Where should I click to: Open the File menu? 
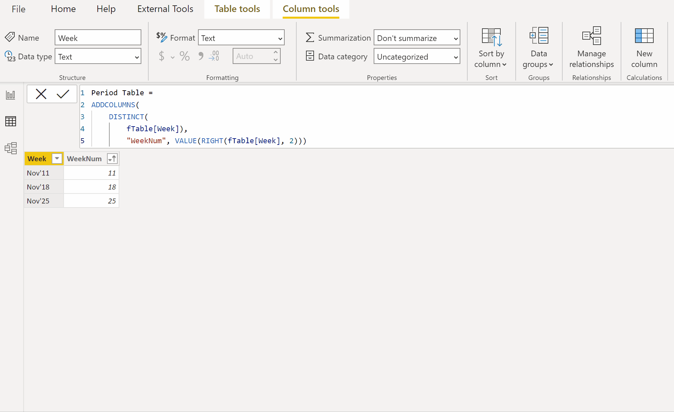(18, 9)
